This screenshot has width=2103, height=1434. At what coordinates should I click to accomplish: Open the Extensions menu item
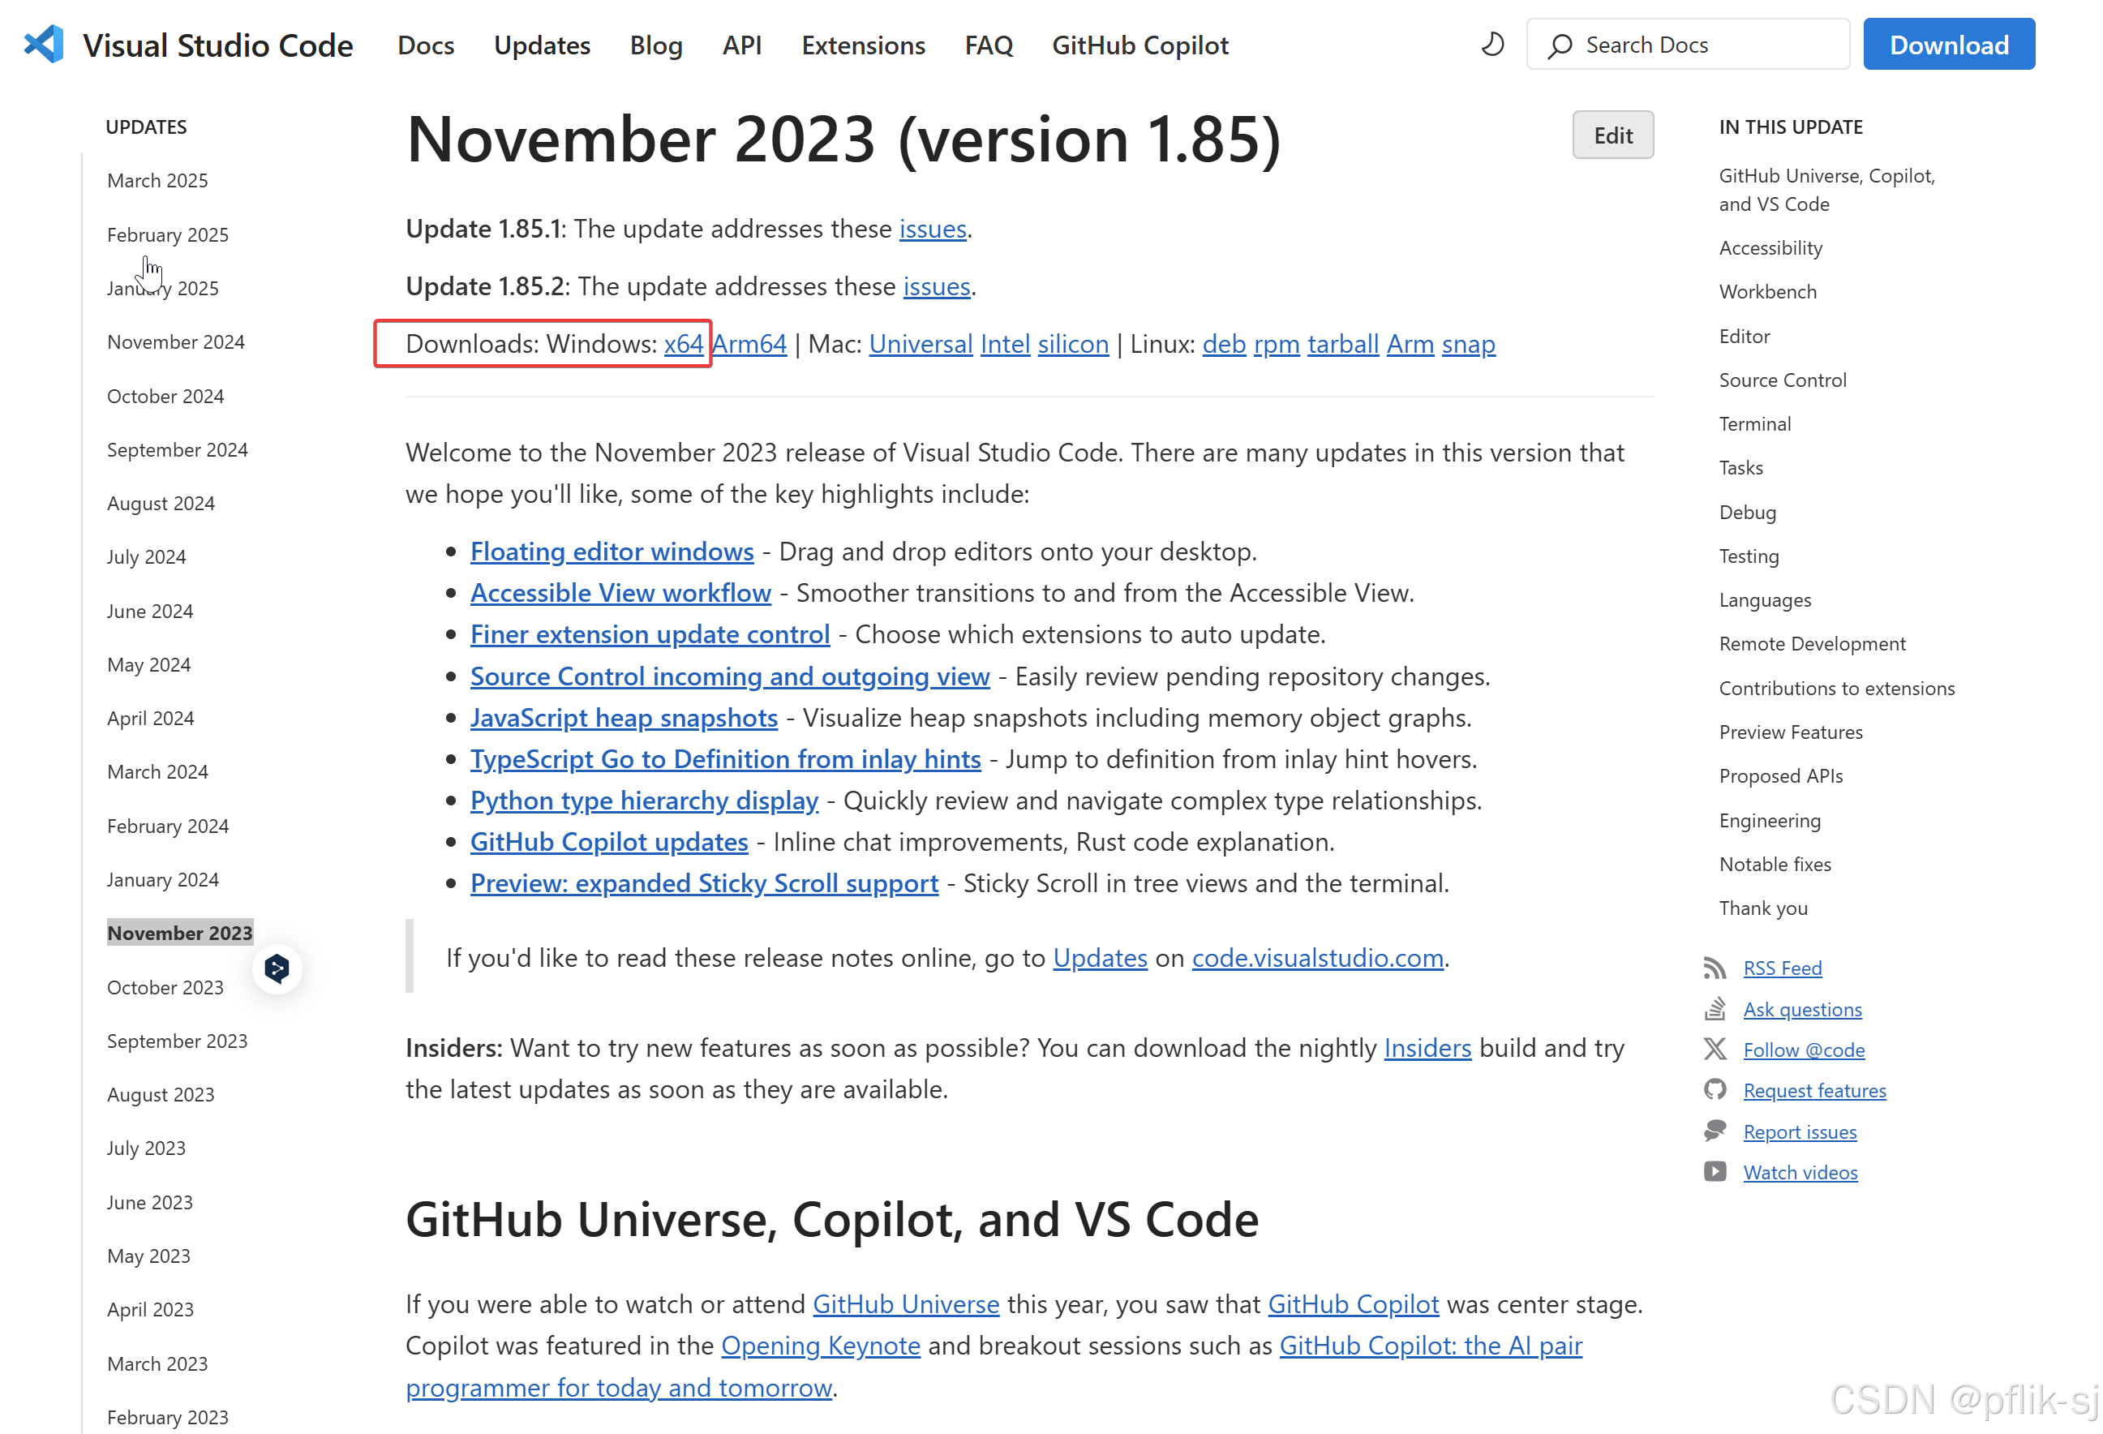click(862, 45)
